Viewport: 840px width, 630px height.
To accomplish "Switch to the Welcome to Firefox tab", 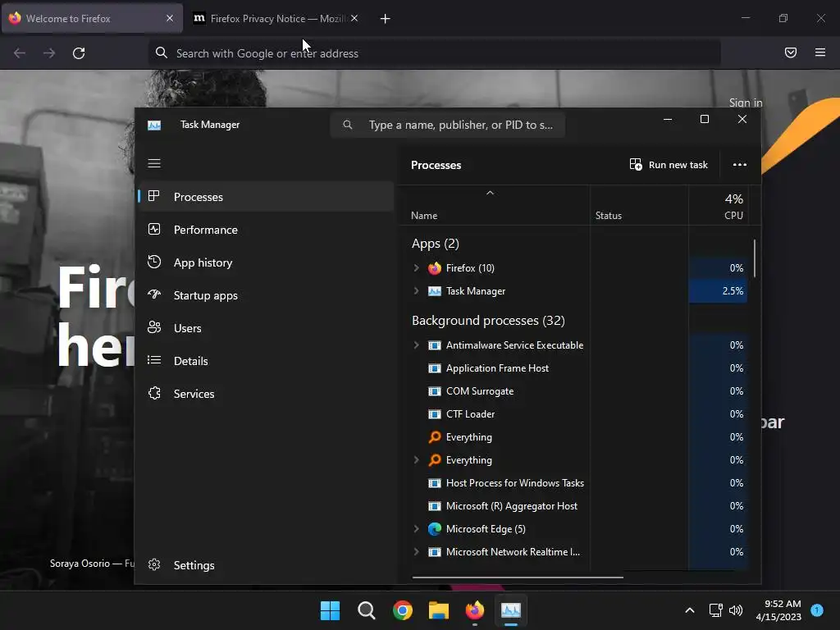I will tap(92, 19).
